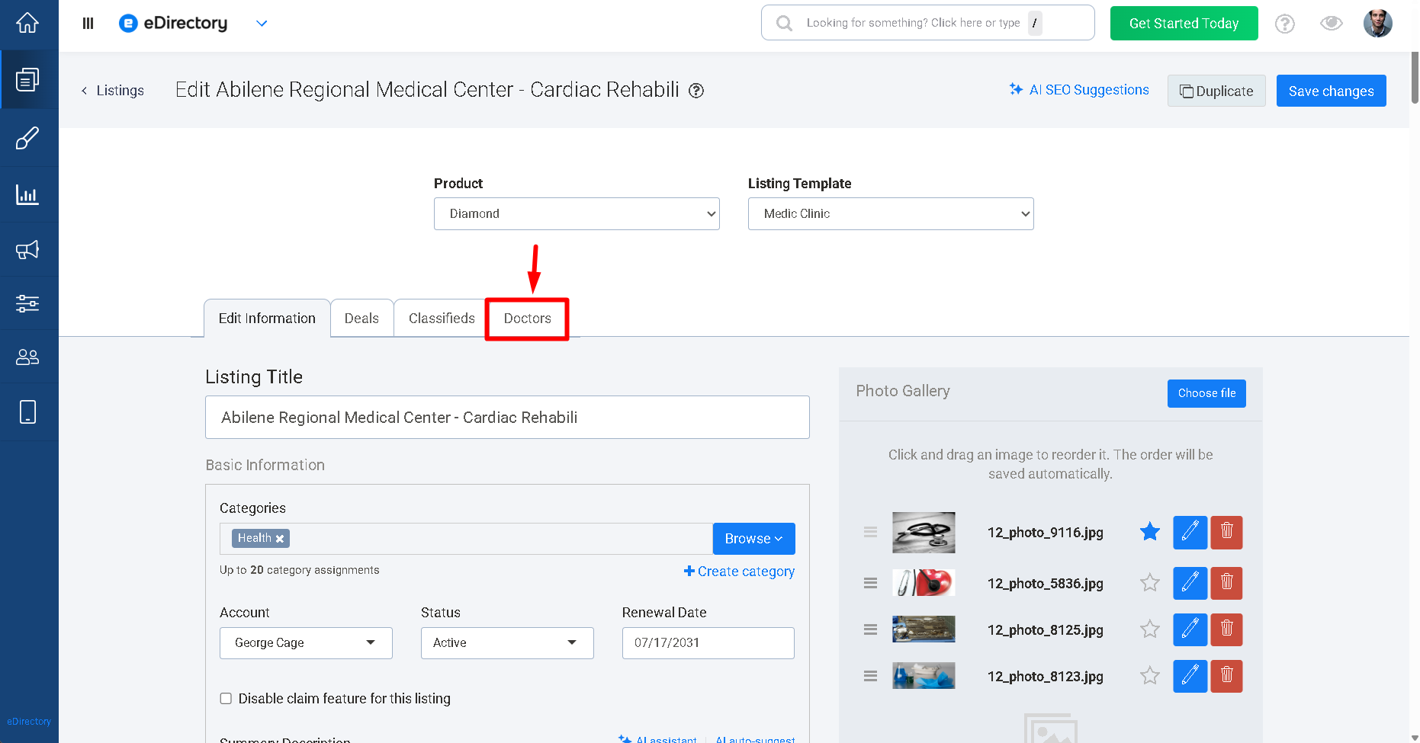Mark 12_photo_5836.jpg as main photo star
Screen dimensions: 1420x743
(1150, 583)
